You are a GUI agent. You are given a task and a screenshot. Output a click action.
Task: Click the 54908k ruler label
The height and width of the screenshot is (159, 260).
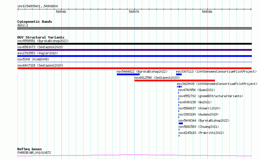(207, 12)
